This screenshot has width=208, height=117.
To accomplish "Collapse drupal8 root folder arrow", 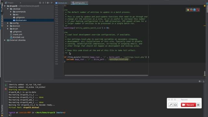I will pos(5,6).
